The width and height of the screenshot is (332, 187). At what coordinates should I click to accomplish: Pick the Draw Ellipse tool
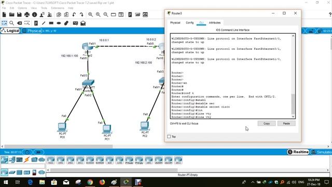[x=59, y=23]
